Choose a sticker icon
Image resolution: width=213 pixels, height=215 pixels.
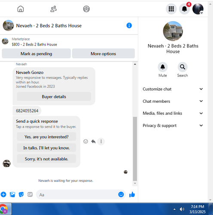click(21, 194)
